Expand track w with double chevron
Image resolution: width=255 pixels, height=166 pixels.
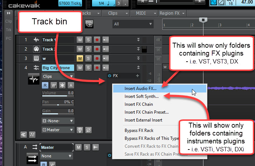coord(138,58)
